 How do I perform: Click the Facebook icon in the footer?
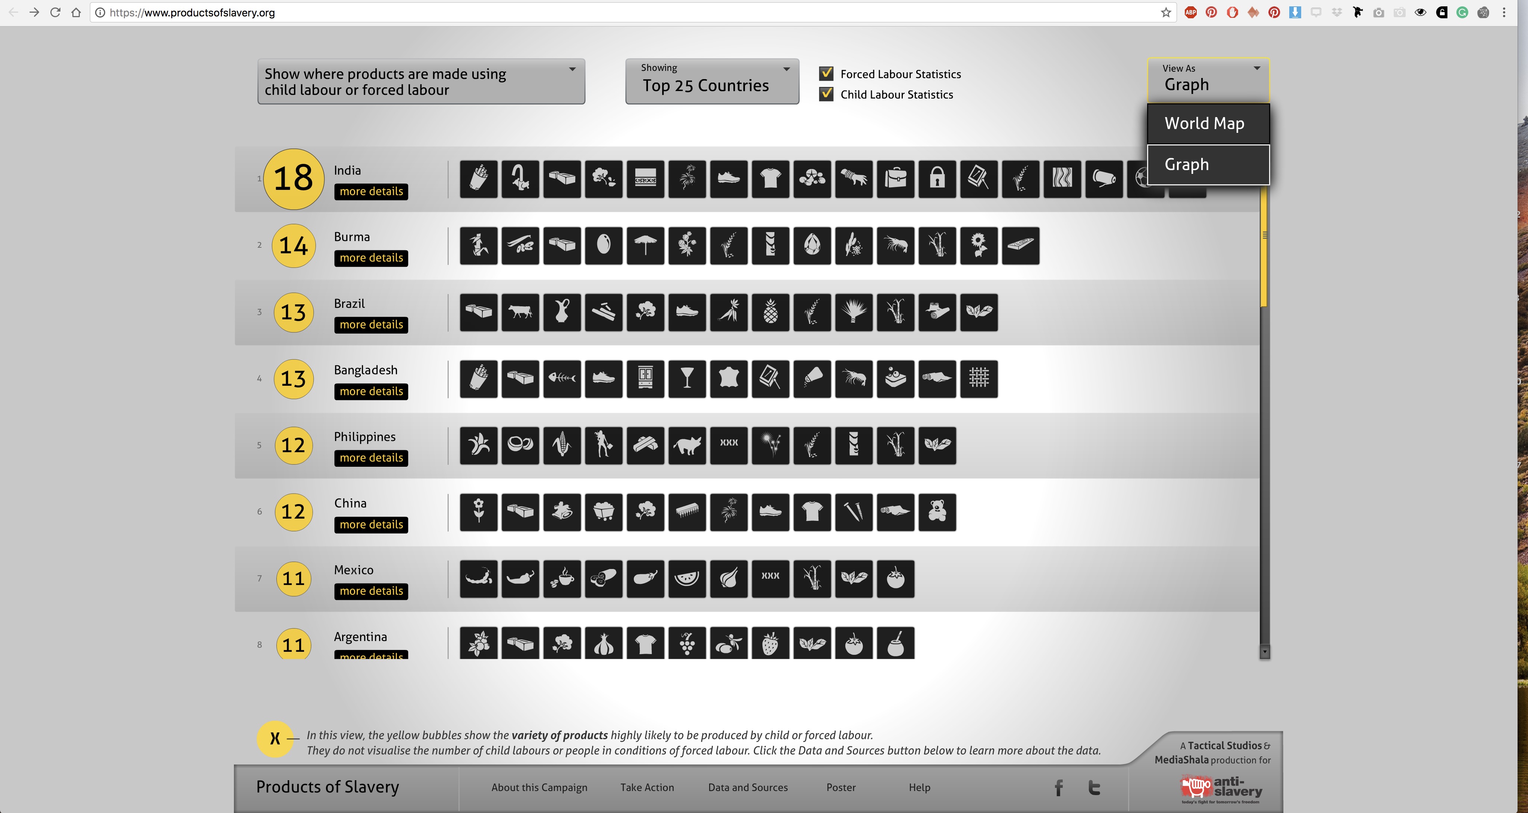[x=1059, y=788]
